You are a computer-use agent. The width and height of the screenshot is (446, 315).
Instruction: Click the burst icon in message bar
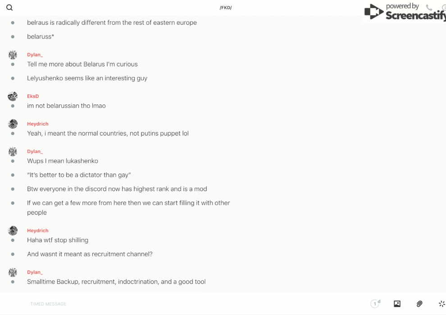441,304
